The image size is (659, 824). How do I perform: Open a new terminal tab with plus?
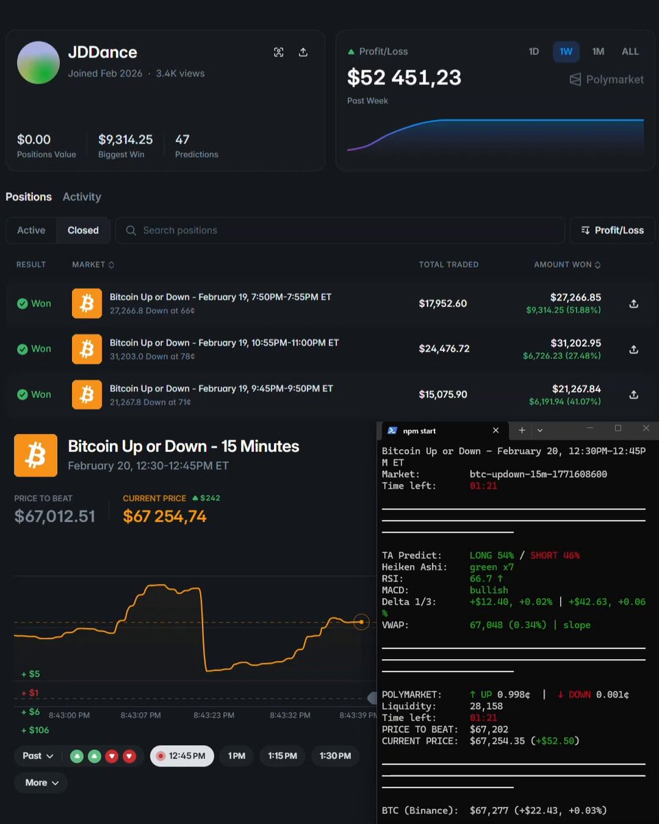click(x=522, y=431)
